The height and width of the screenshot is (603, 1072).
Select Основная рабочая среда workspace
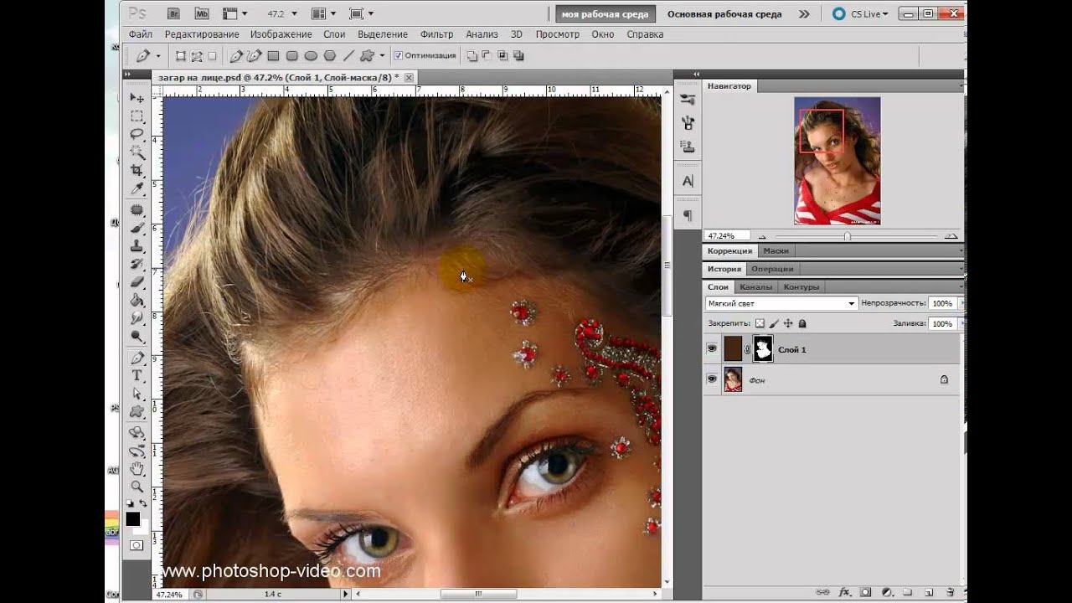pyautogui.click(x=724, y=14)
